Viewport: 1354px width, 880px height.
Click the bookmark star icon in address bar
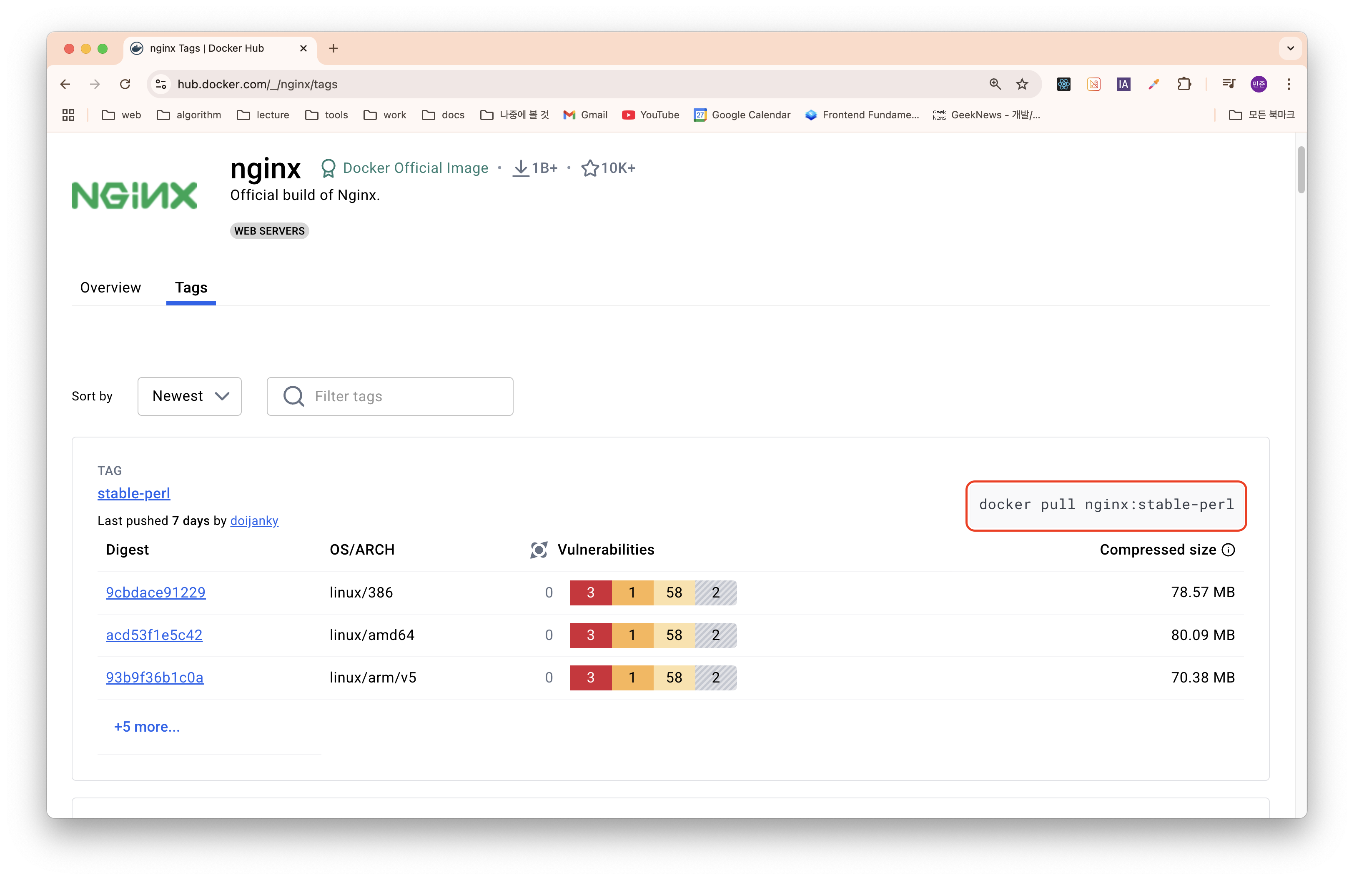(x=1022, y=84)
